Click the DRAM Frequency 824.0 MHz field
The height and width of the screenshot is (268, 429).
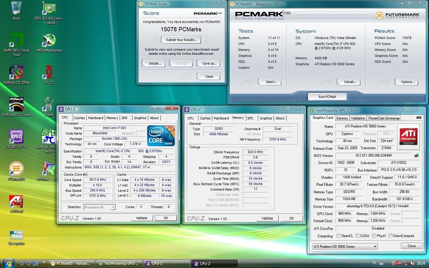(255, 152)
